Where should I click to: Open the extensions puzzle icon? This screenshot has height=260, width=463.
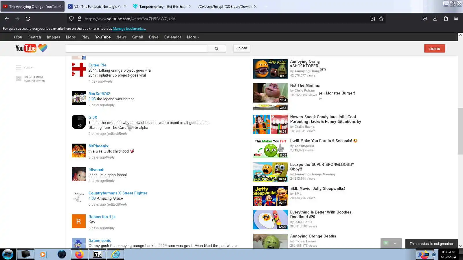coord(446,19)
